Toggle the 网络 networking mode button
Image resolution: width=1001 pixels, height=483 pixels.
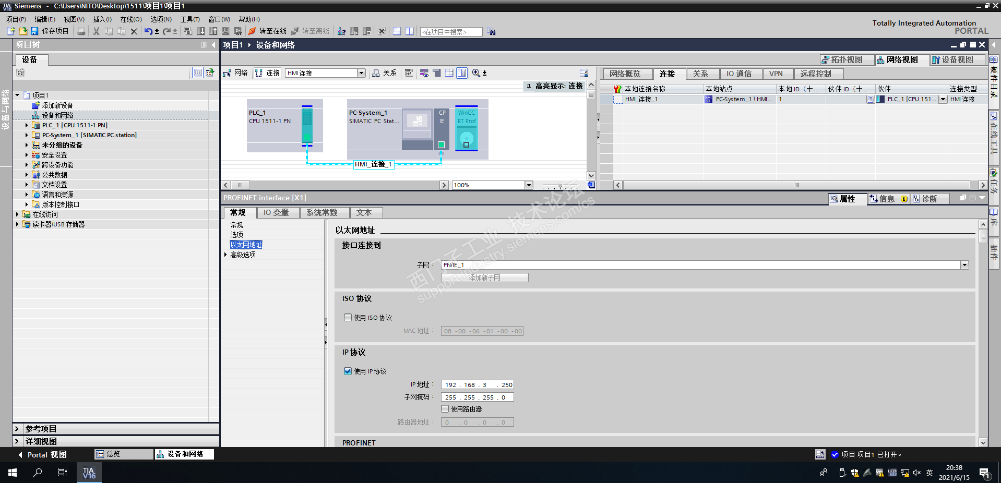coord(235,73)
